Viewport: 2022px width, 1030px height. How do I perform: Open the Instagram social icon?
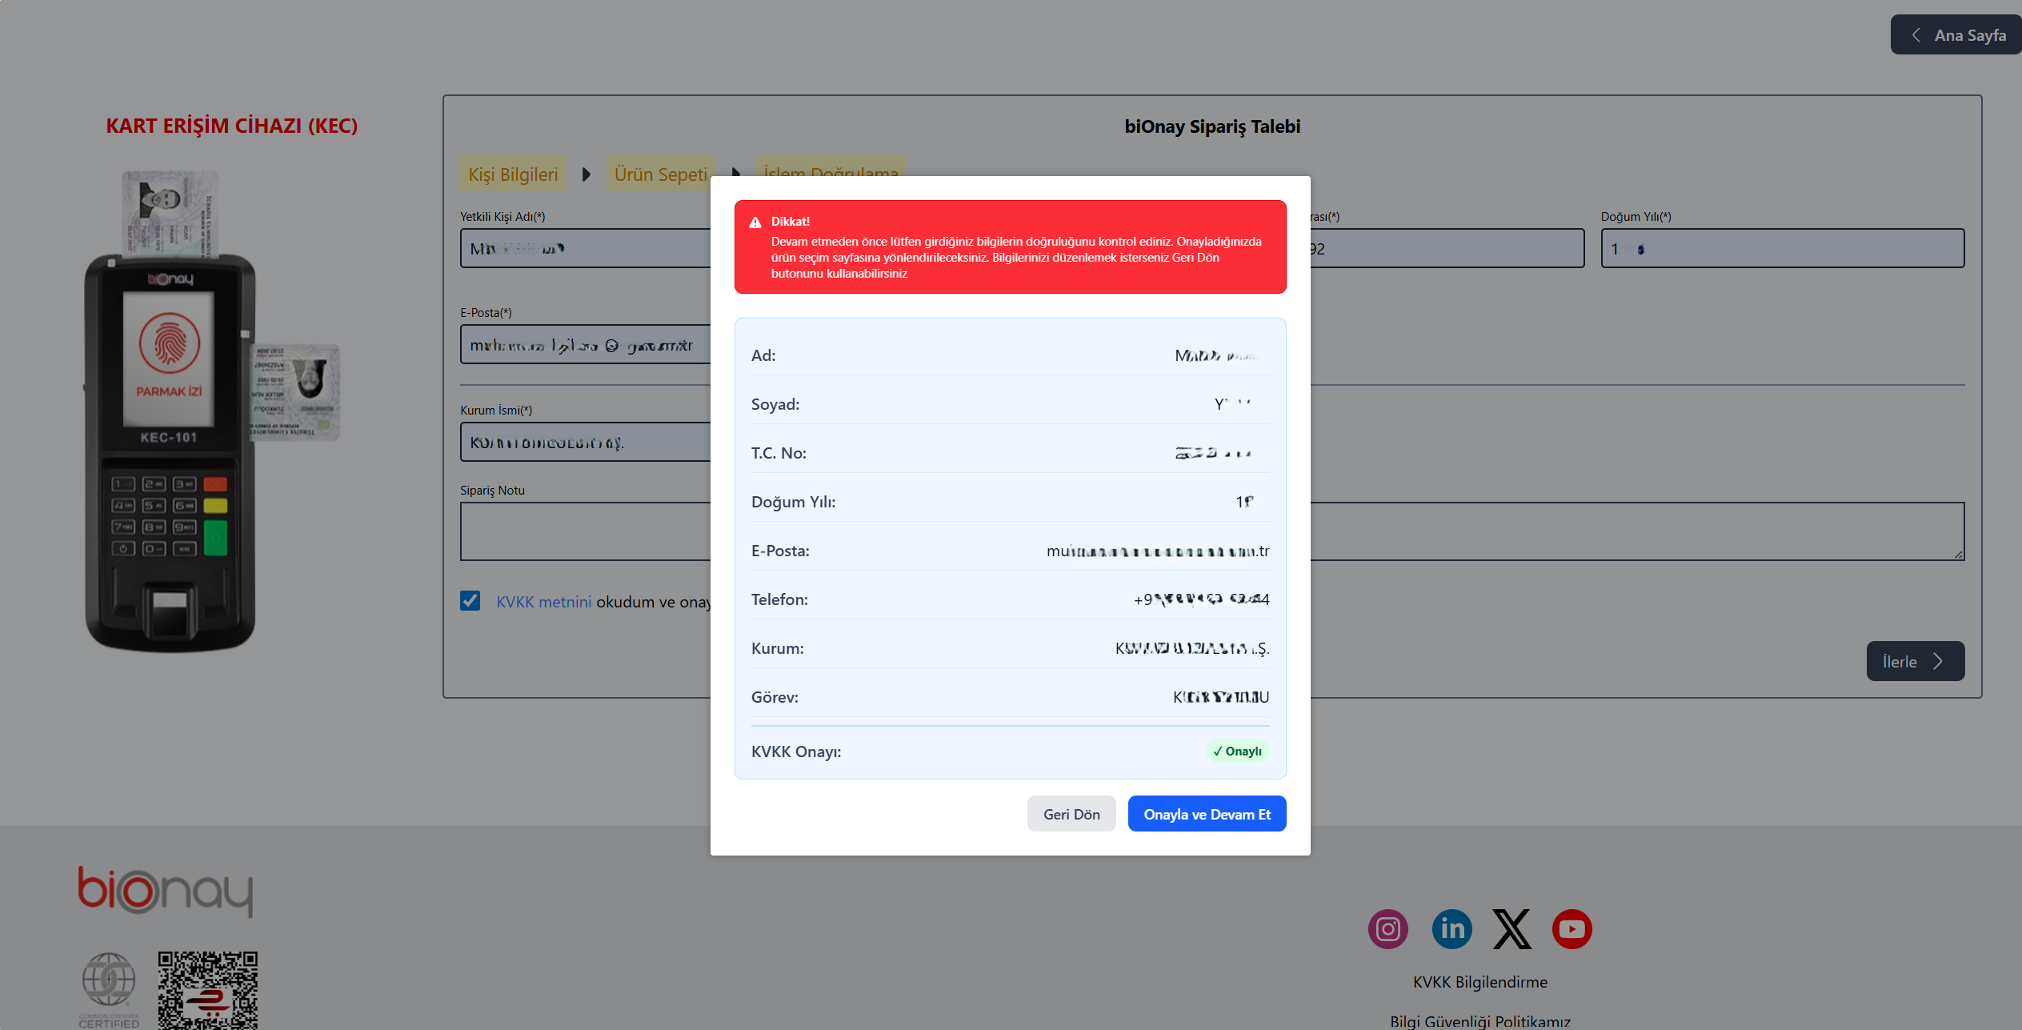[1387, 929]
